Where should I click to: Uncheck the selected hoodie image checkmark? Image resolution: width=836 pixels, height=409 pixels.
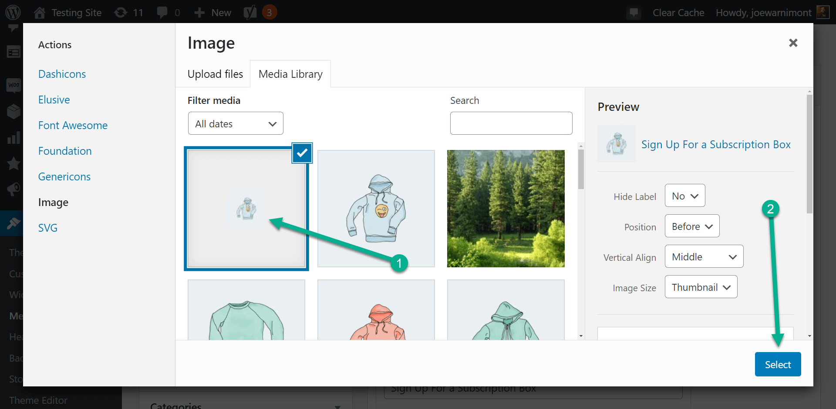coord(302,153)
